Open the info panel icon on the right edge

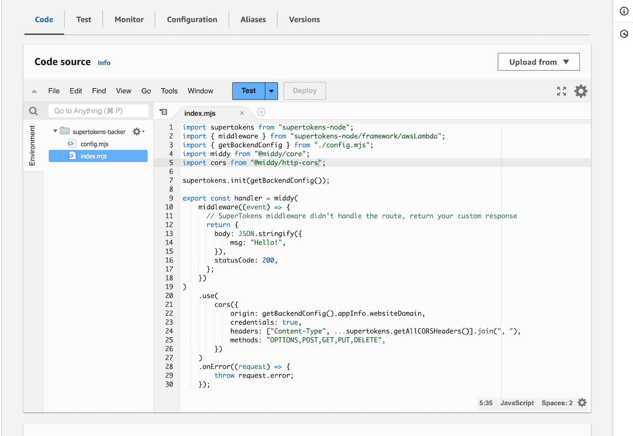[624, 10]
